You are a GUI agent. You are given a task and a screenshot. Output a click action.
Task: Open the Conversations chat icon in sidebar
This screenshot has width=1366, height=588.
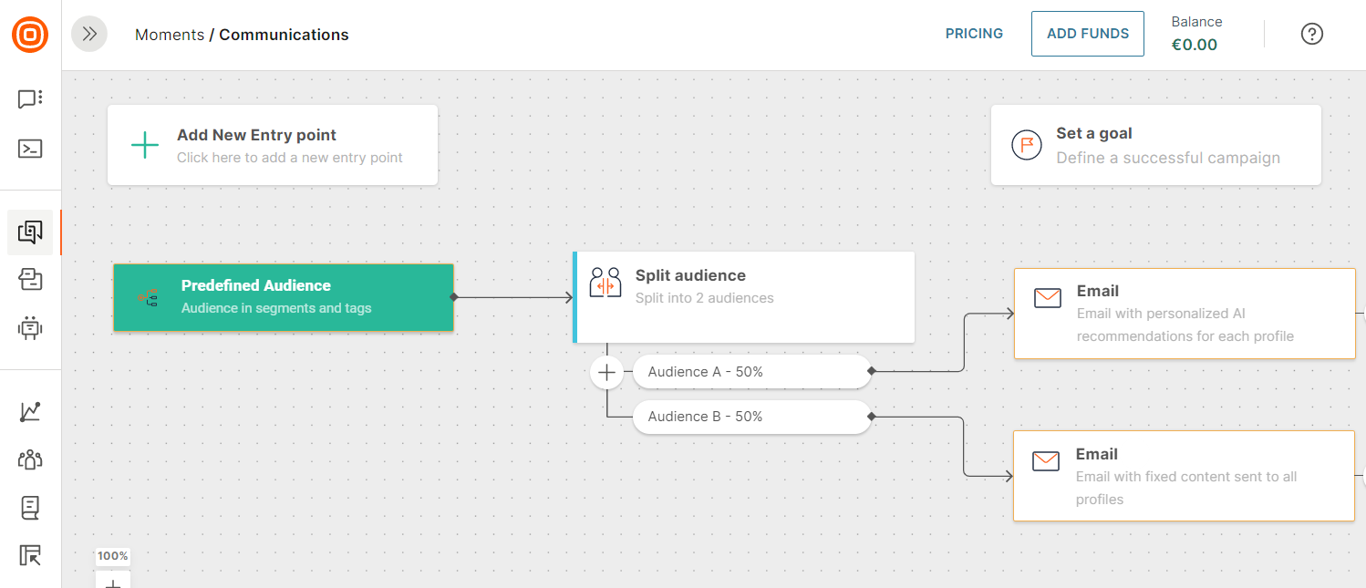click(x=30, y=99)
